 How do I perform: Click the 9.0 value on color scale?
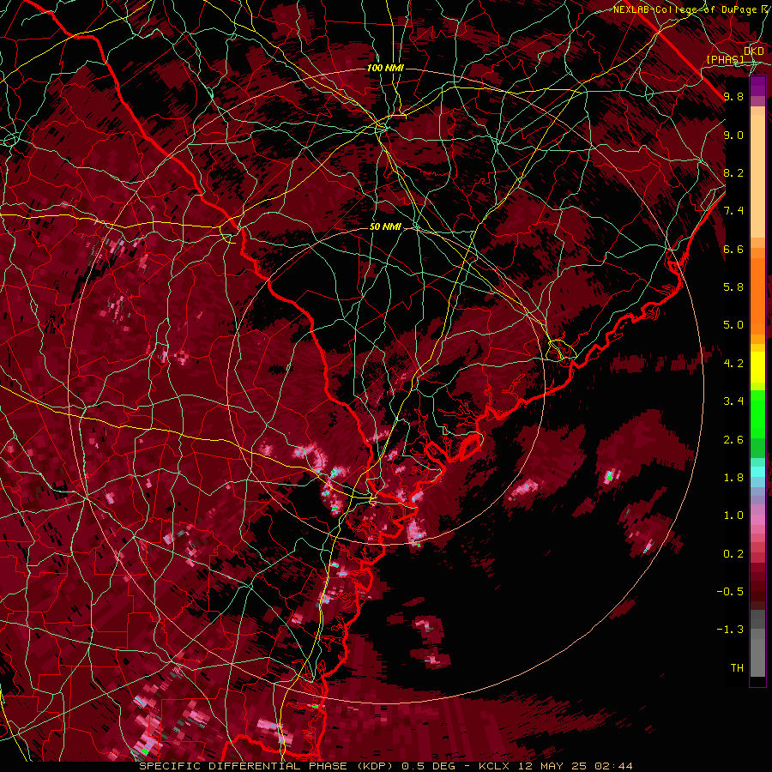(x=733, y=135)
